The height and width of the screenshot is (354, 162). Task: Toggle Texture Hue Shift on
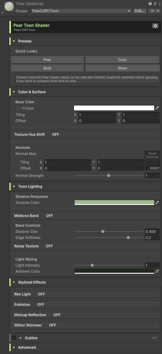click(x=85, y=134)
